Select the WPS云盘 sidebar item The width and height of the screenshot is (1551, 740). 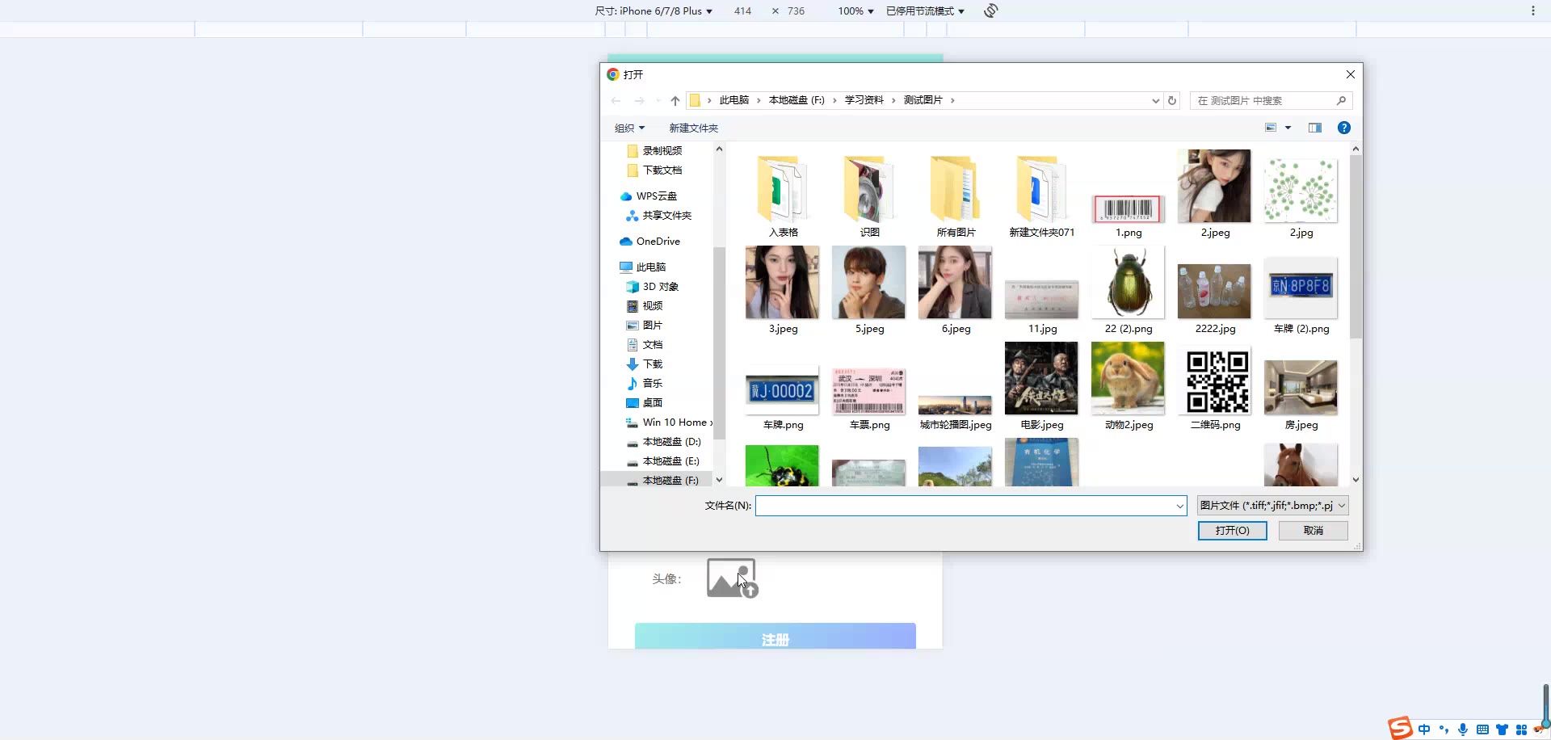649,196
